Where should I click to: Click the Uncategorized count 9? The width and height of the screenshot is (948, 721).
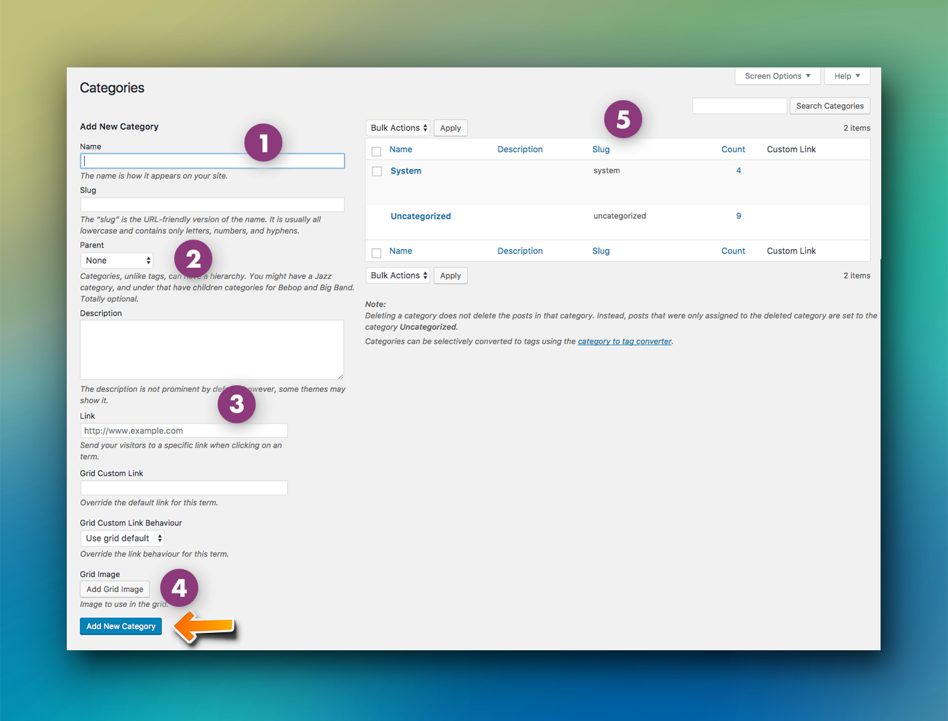tap(738, 216)
